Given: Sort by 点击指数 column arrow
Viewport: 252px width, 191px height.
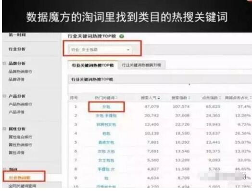Looking at the screenshot, I should coord(220,98).
